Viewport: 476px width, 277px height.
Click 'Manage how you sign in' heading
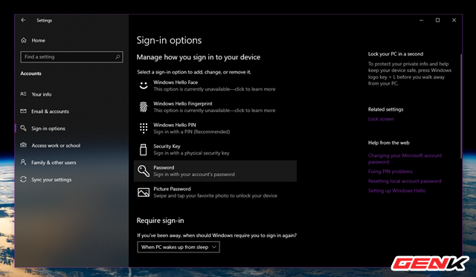(199, 57)
